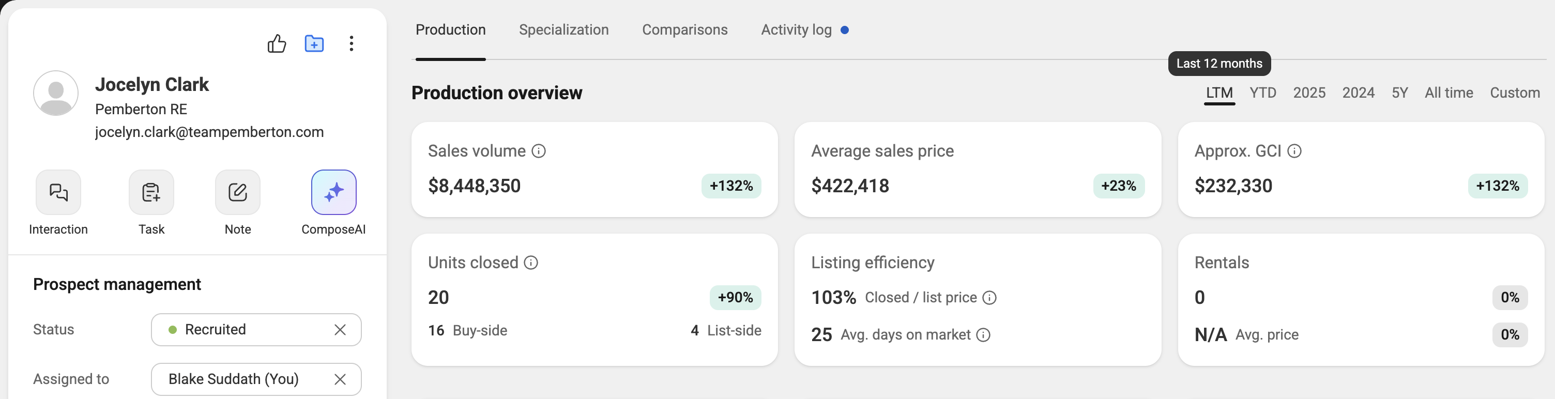Select the All time range
Image resolution: width=1555 pixels, height=399 pixels.
point(1449,93)
